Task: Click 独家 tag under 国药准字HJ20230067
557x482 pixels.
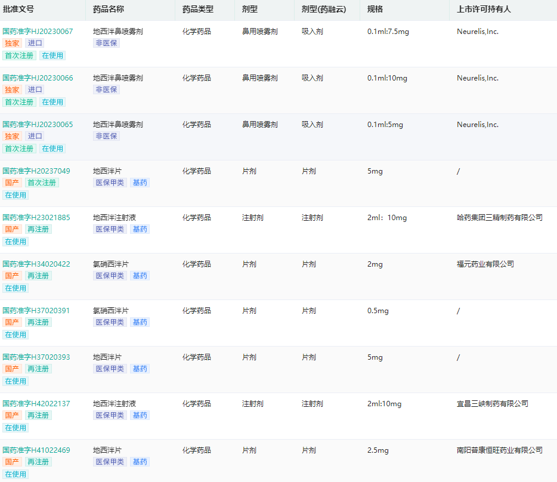Action: pos(12,43)
